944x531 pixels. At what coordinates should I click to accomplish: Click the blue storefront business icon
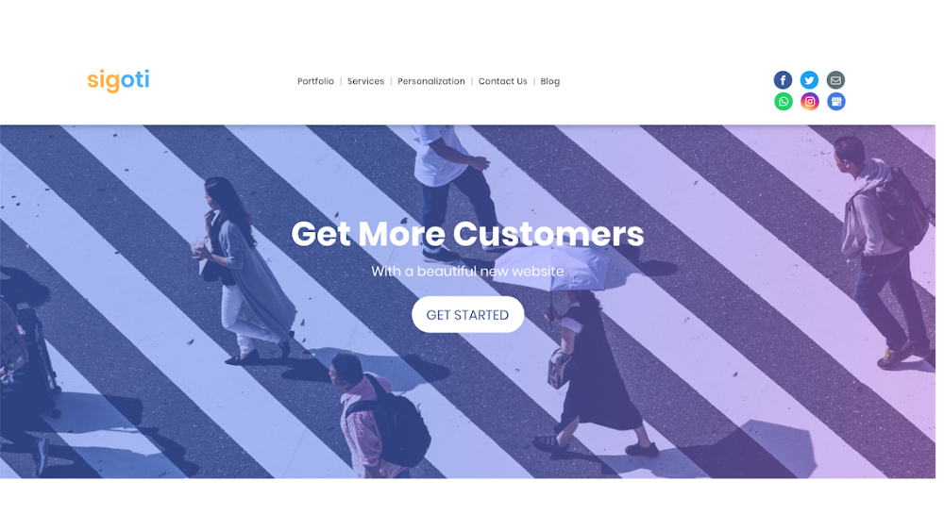click(x=836, y=102)
